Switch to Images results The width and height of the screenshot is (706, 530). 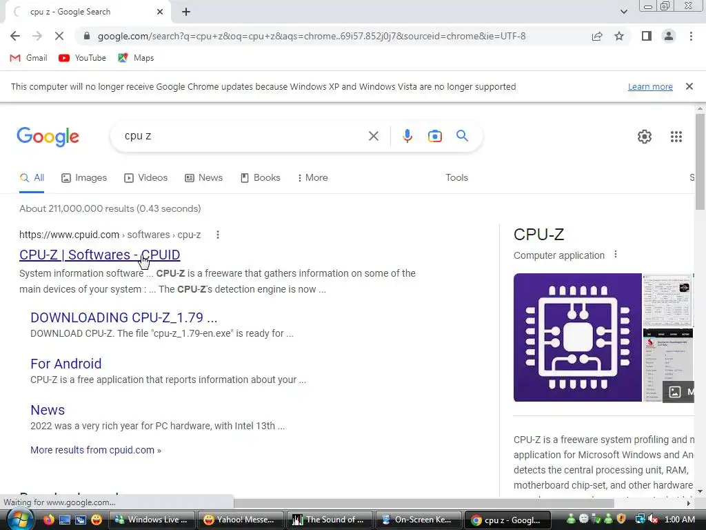tap(84, 177)
